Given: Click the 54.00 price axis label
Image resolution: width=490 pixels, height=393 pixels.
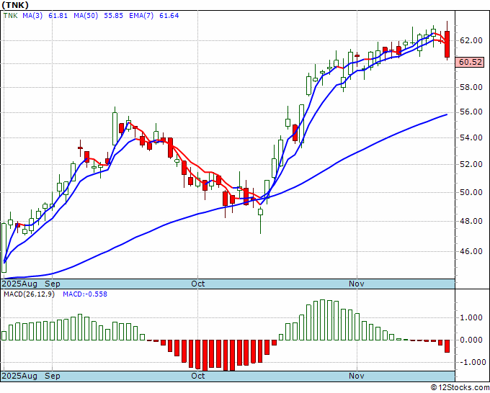Looking at the screenshot, I should 471,137.
